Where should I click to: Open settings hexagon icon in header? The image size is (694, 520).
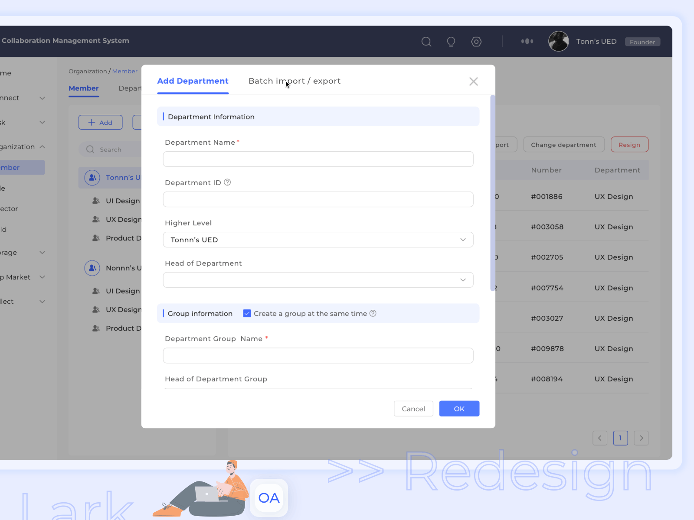(x=476, y=42)
